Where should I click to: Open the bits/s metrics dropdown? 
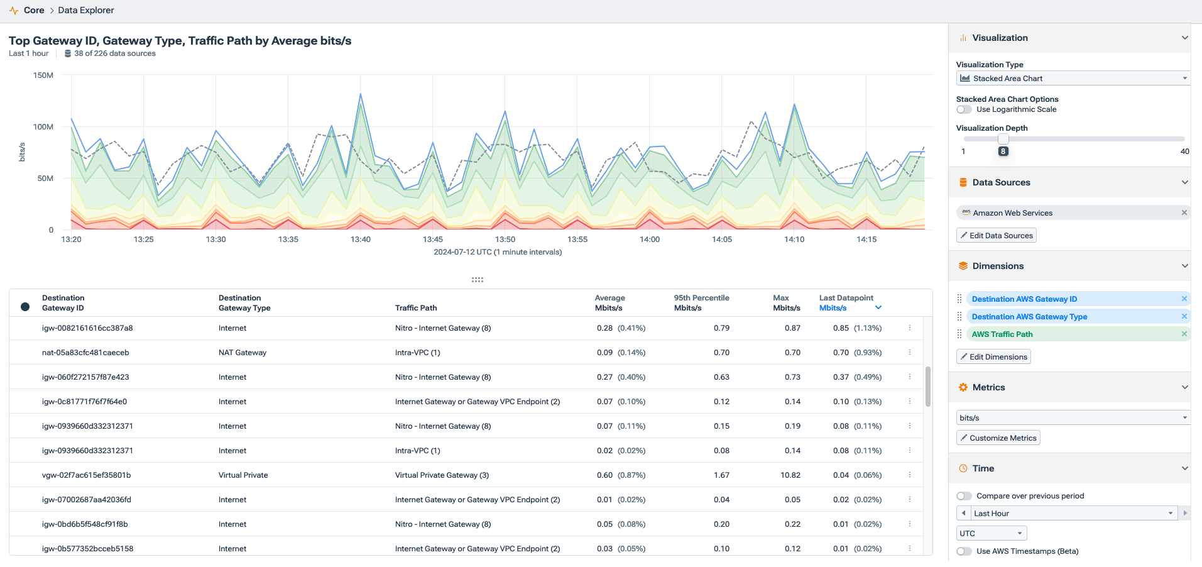click(x=1073, y=417)
